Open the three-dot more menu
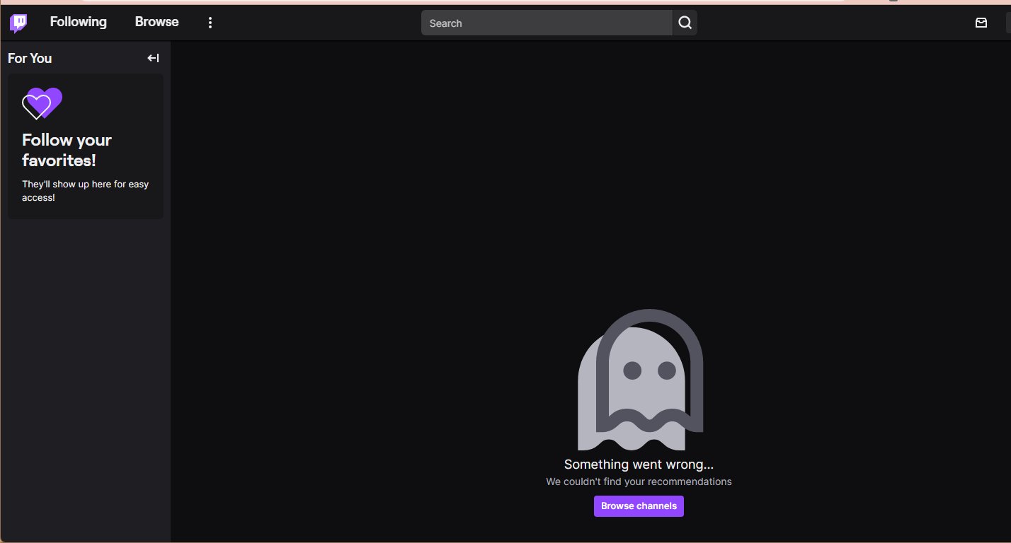Viewport: 1011px width, 543px height. tap(210, 23)
